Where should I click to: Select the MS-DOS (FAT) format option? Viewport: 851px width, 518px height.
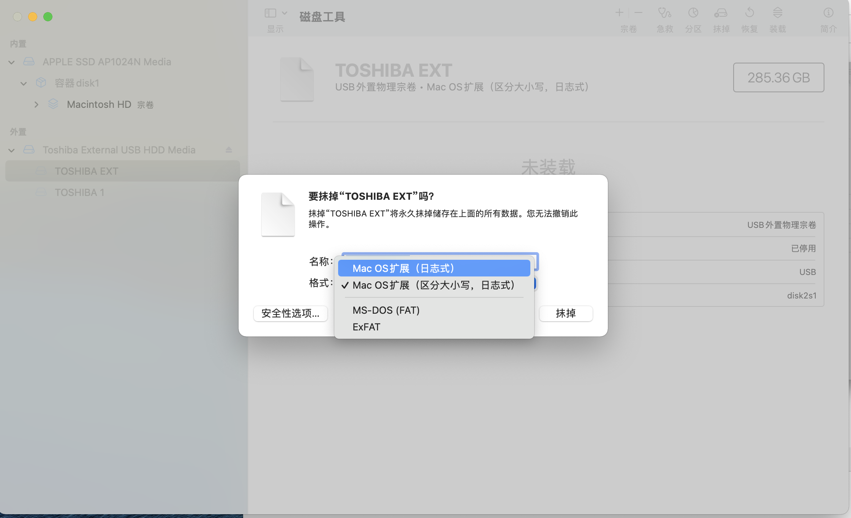(386, 310)
